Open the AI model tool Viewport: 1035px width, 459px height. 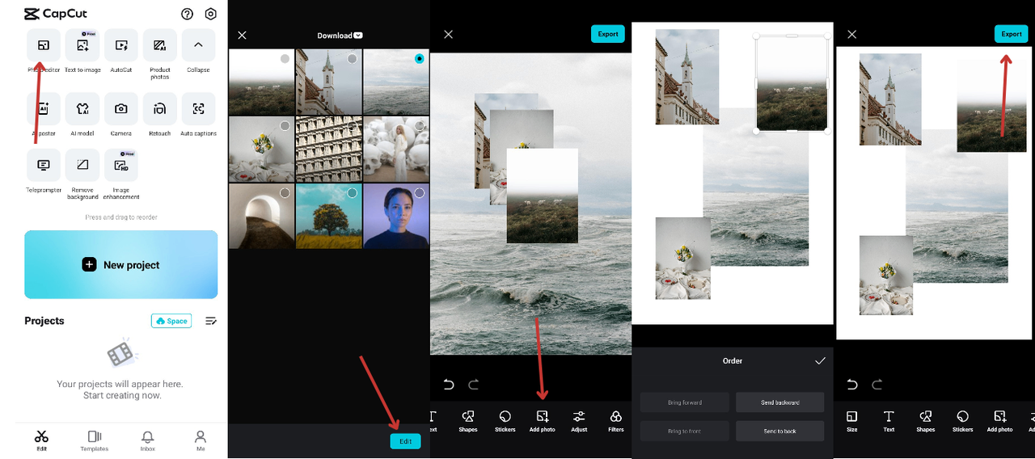tap(82, 108)
